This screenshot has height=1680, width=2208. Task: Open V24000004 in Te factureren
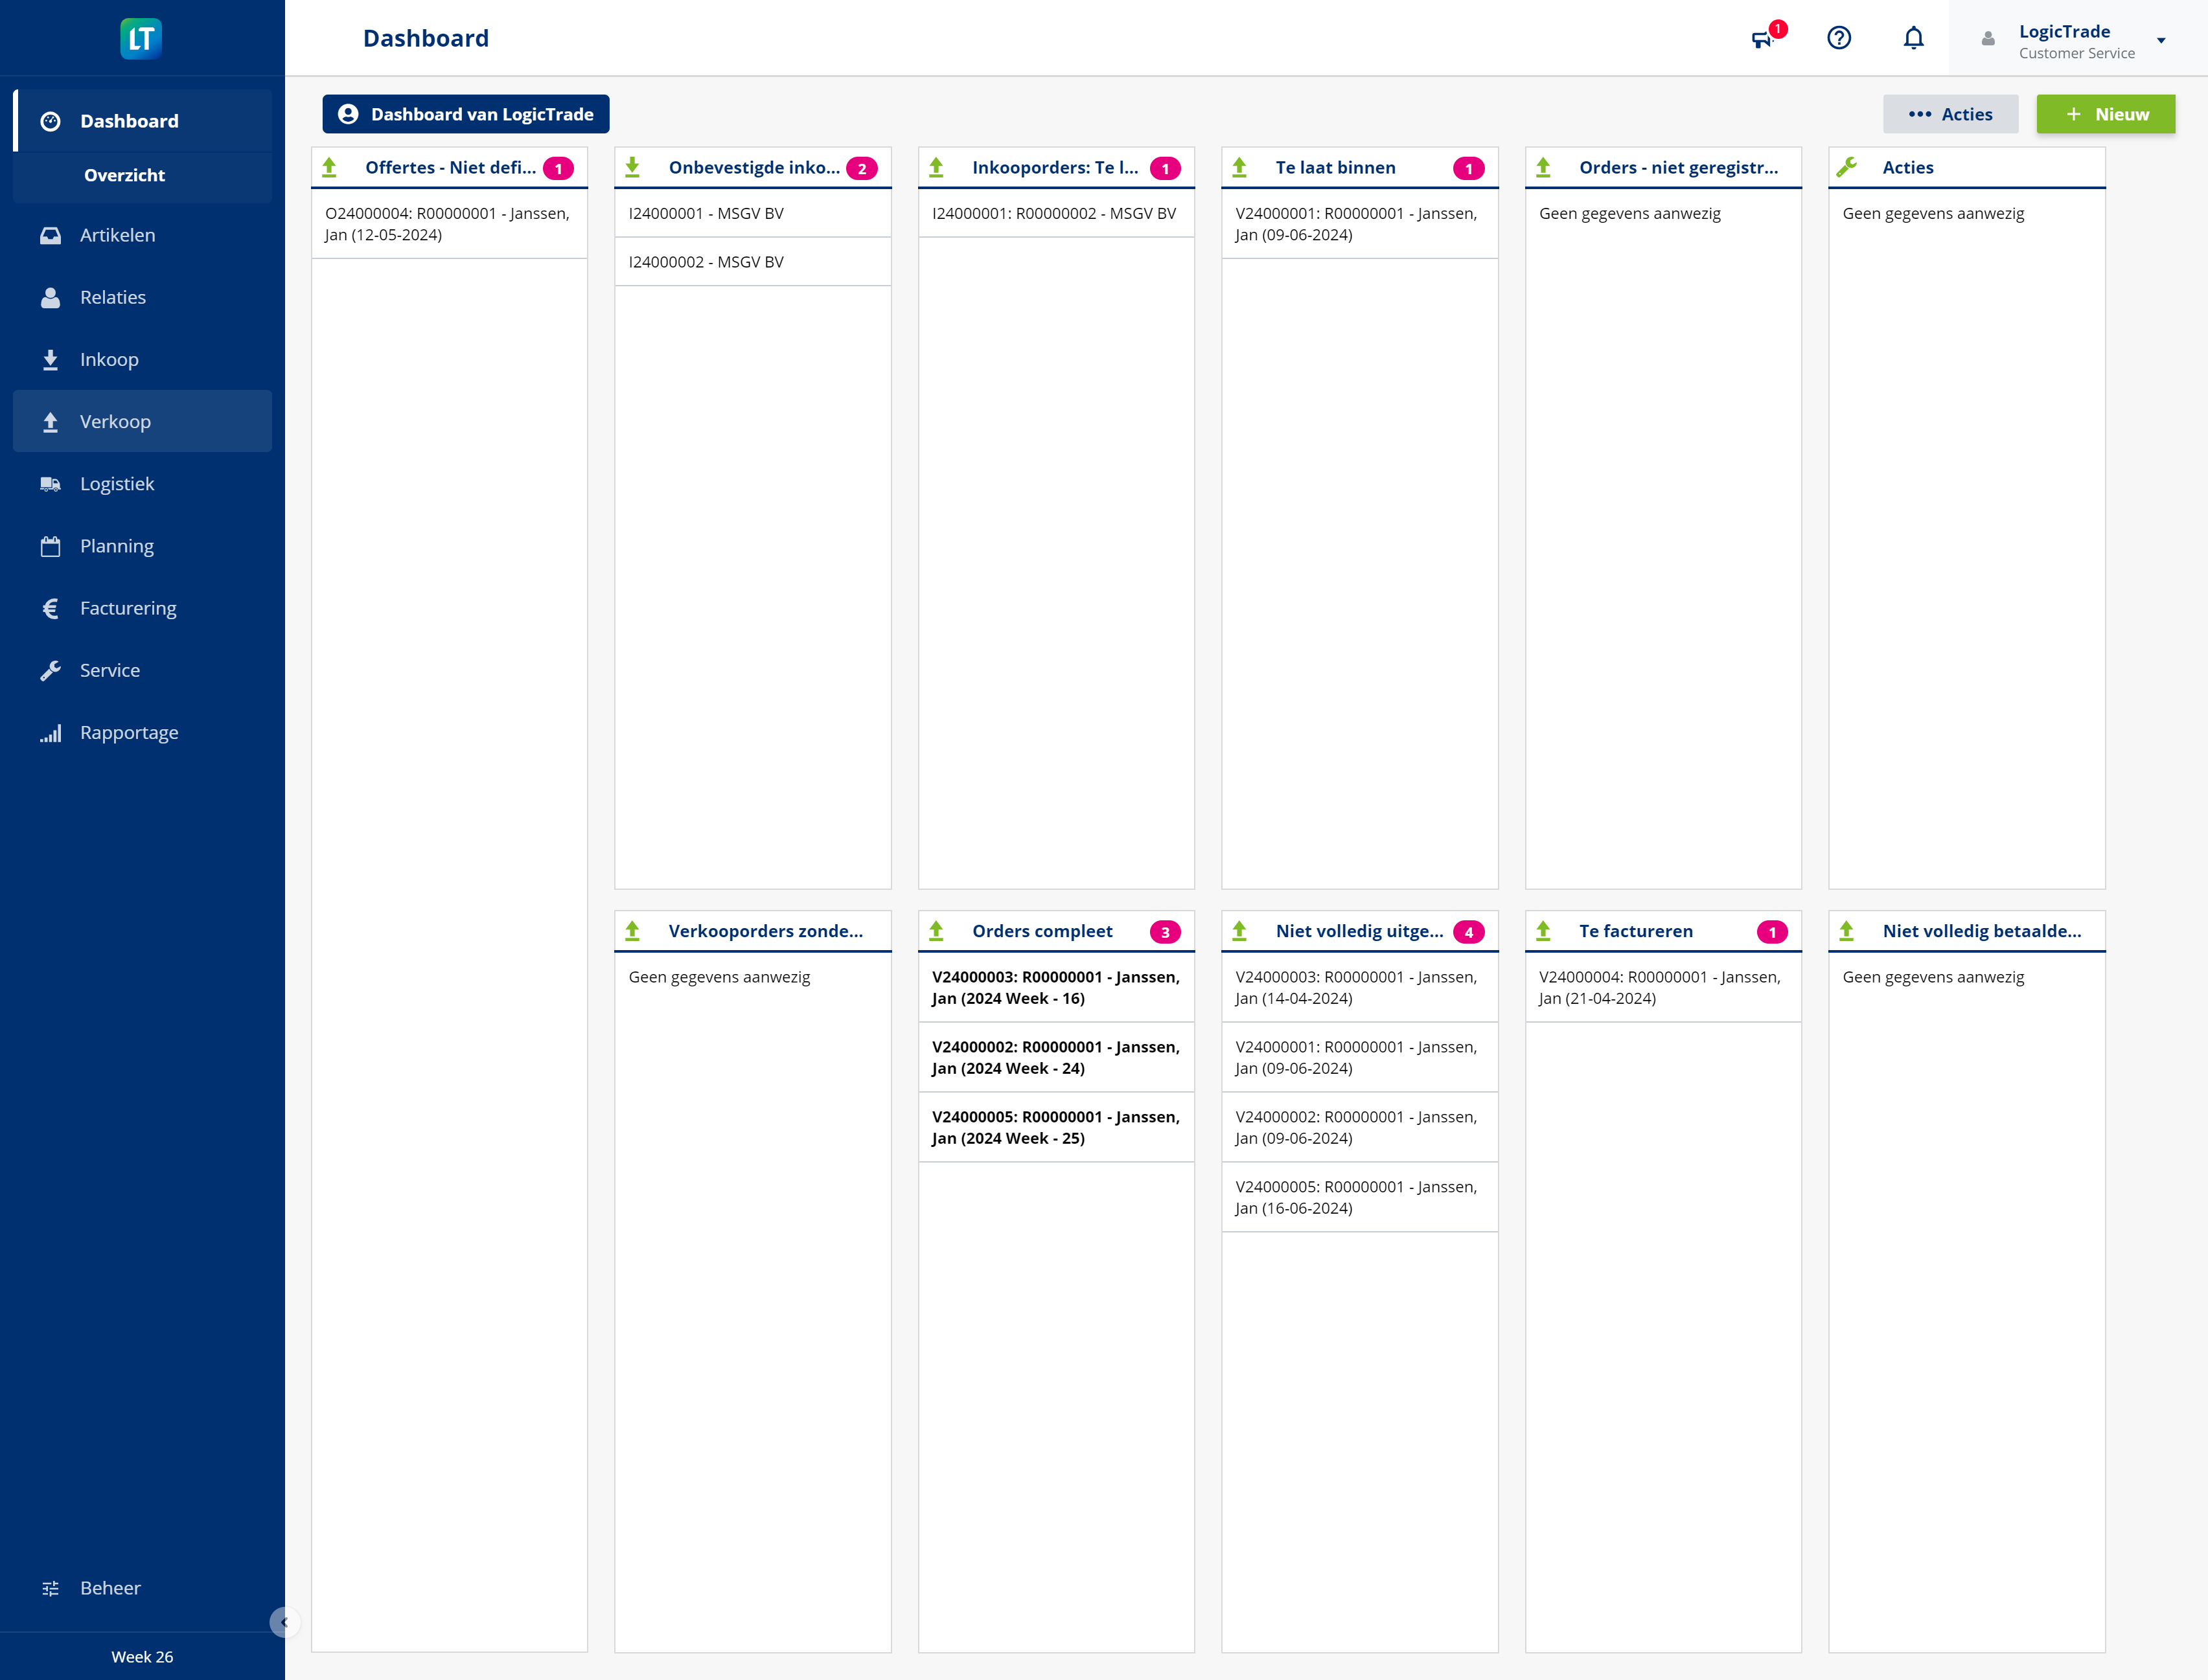coord(1662,987)
